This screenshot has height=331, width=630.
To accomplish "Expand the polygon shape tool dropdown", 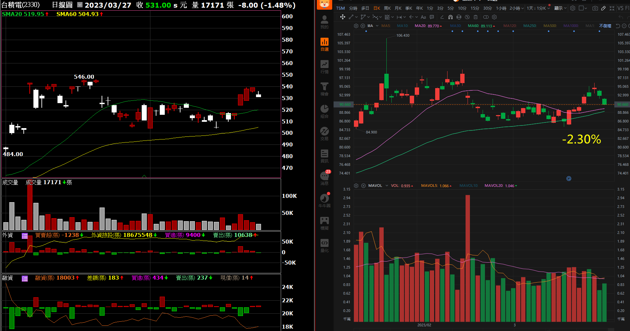I will (x=368, y=17).
